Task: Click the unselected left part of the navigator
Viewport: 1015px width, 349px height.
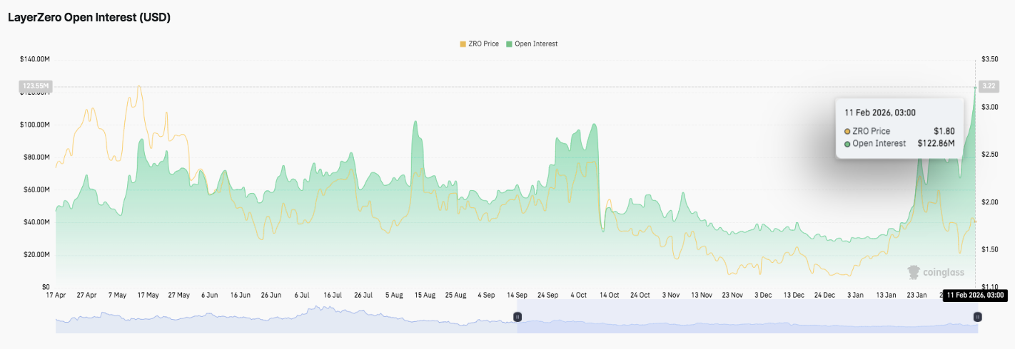Action: point(286,316)
